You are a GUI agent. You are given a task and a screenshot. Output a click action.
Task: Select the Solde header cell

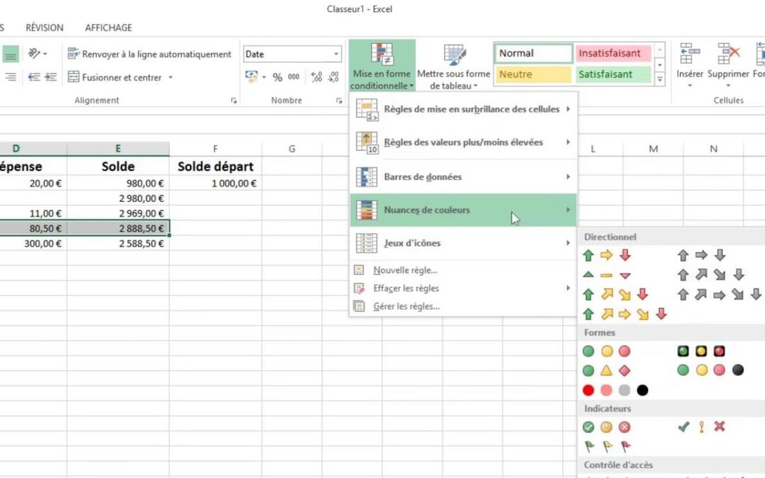pos(118,166)
